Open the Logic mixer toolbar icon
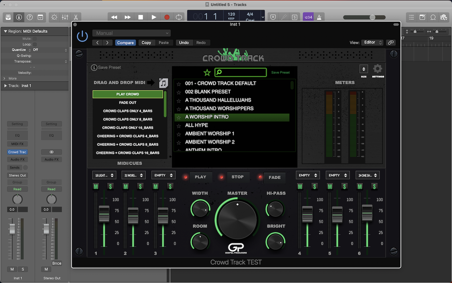 point(65,17)
